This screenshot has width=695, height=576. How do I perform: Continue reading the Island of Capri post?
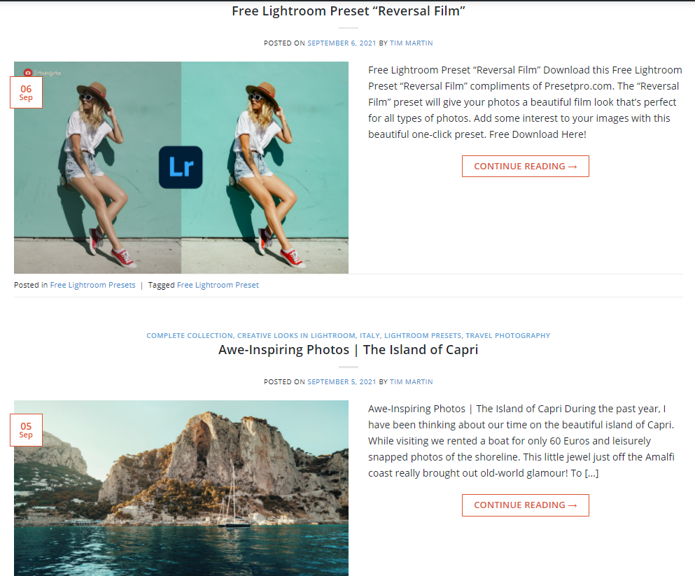pos(526,505)
